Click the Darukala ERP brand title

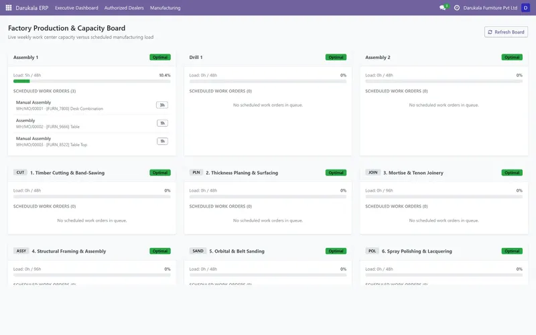(31, 7)
